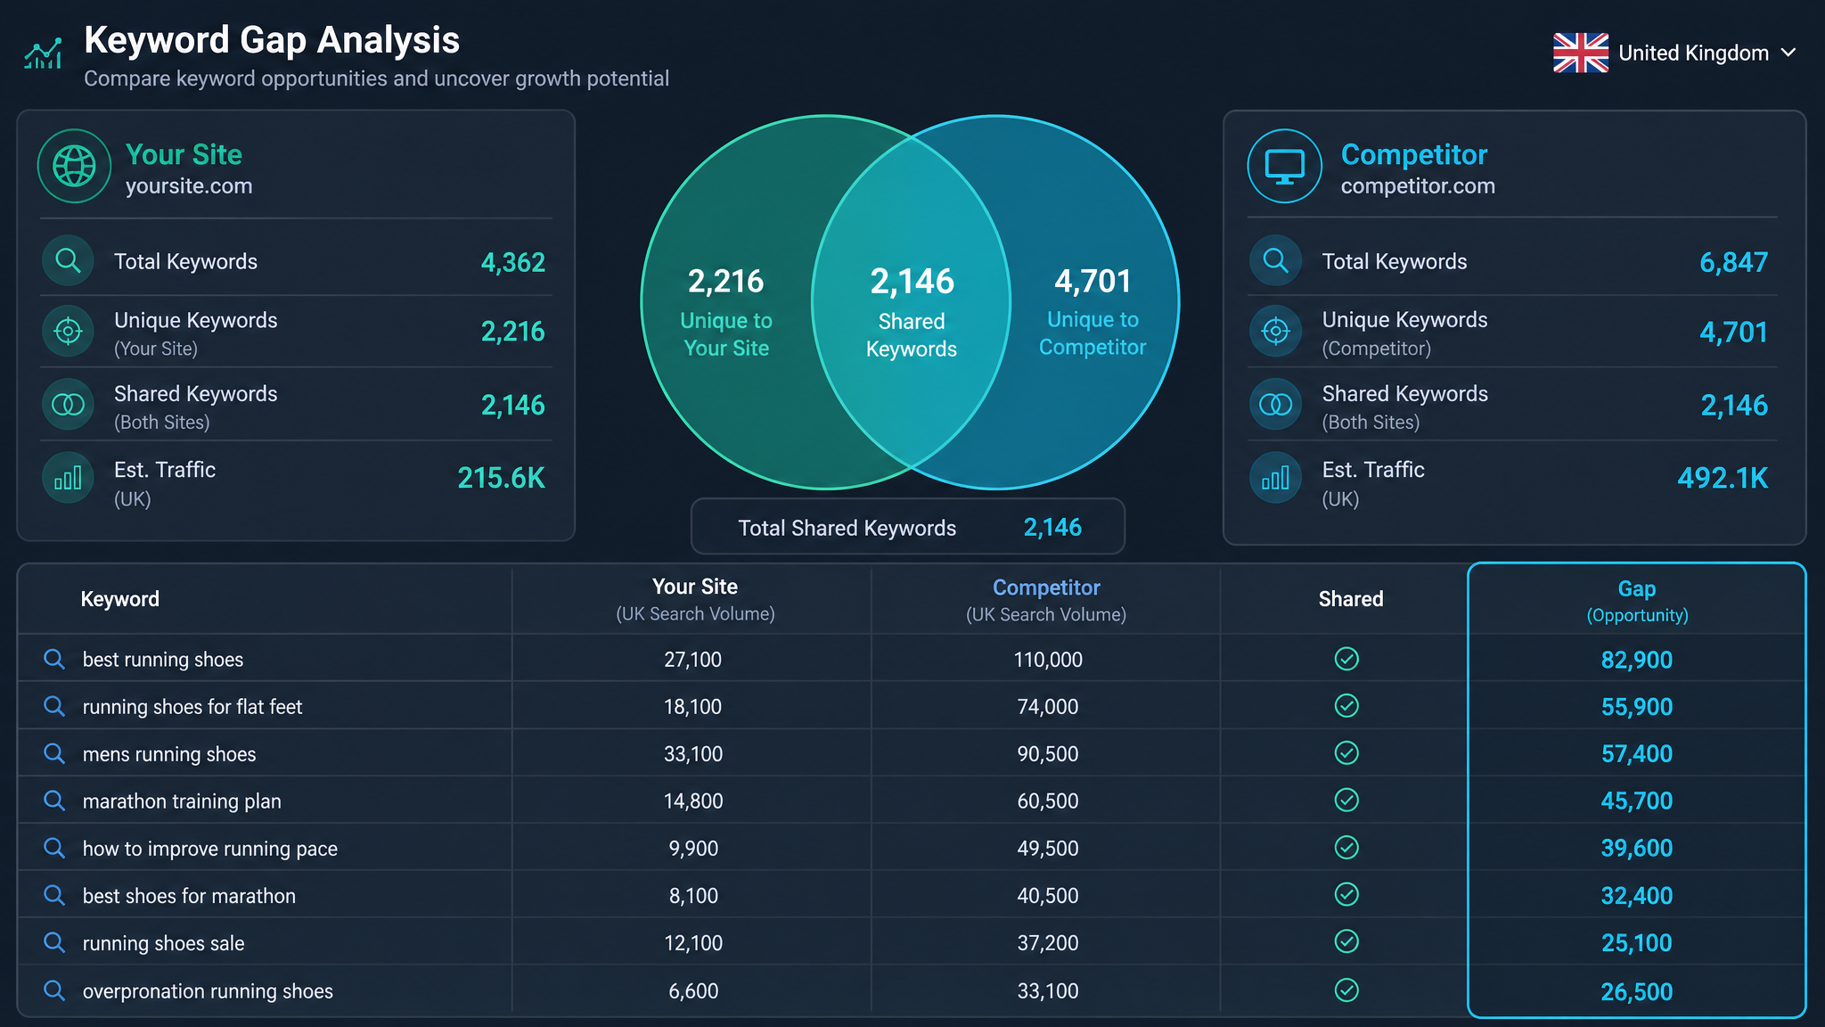Click the 'best running shoes' keyword
Viewport: 1825px width, 1027px height.
coord(163,660)
